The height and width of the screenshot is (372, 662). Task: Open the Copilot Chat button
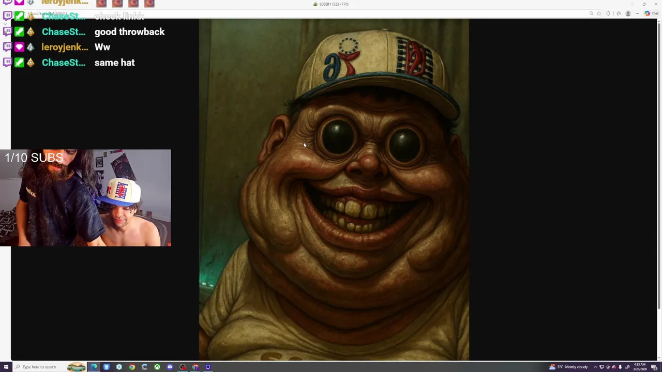[651, 13]
